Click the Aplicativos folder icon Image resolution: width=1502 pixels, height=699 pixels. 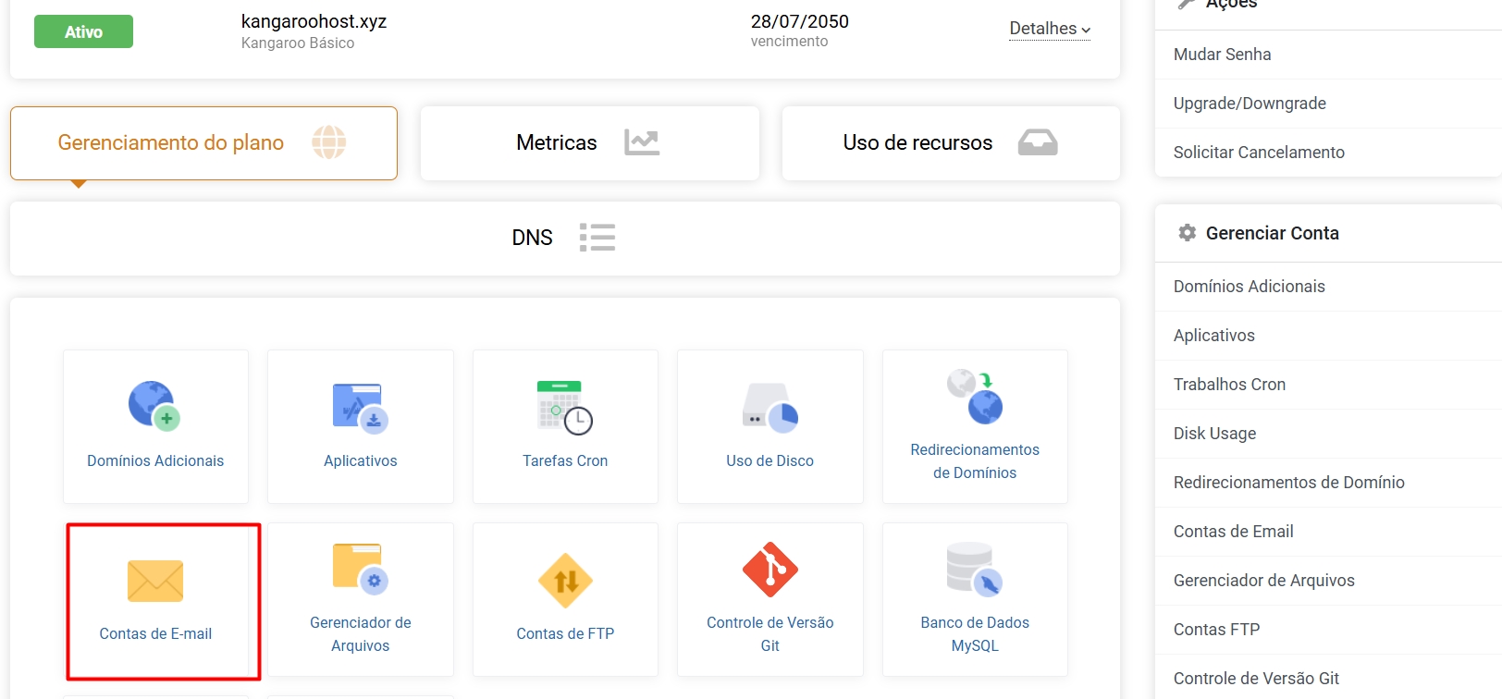[360, 407]
